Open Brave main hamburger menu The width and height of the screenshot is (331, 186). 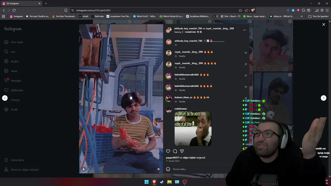(x=327, y=10)
